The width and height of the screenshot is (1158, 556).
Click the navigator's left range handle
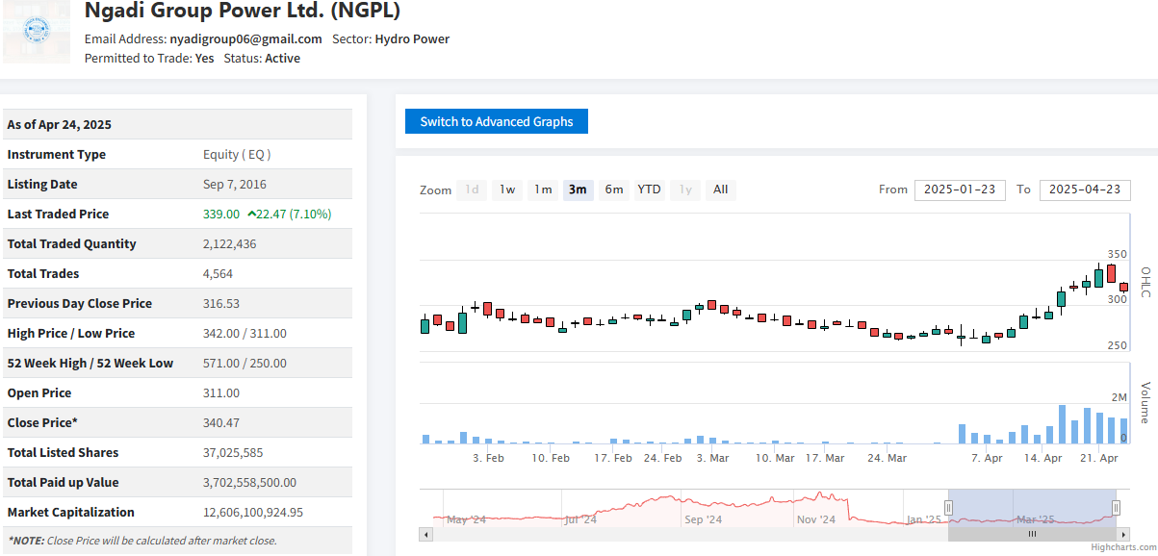[x=948, y=508]
